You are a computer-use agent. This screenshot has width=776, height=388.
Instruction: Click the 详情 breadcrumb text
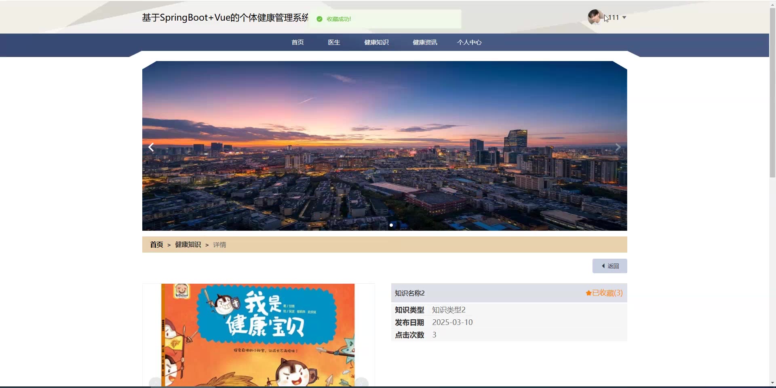tap(219, 245)
